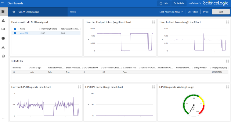This screenshot has height=122, width=231.
Task: Click the Sliding Window column header
Action: 200,68
